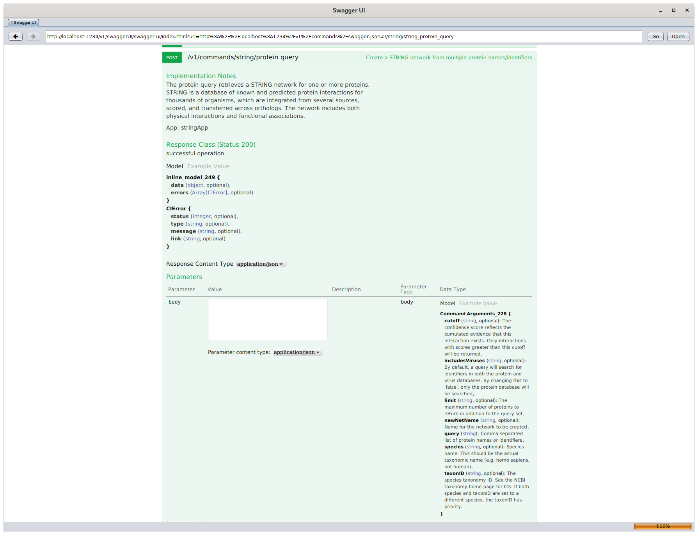
Task: Click the 'Create a STRING network' summary link
Action: coord(449,58)
